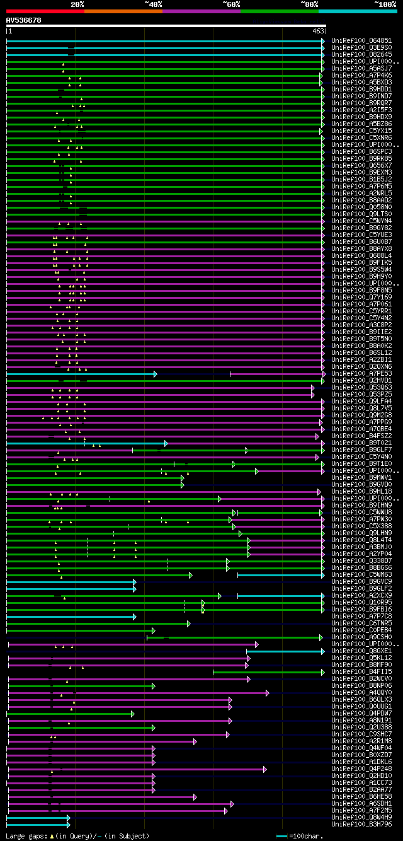
Task: Open the UniRef100_B4FII5 hit
Action: (362, 671)
